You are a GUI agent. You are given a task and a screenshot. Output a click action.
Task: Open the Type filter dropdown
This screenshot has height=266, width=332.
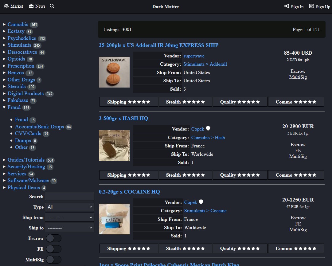coord(69,207)
